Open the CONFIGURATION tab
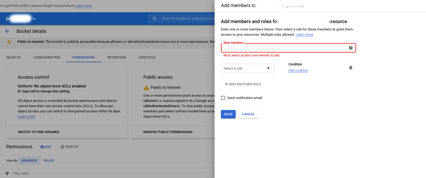The image size is (426, 178). click(x=47, y=57)
